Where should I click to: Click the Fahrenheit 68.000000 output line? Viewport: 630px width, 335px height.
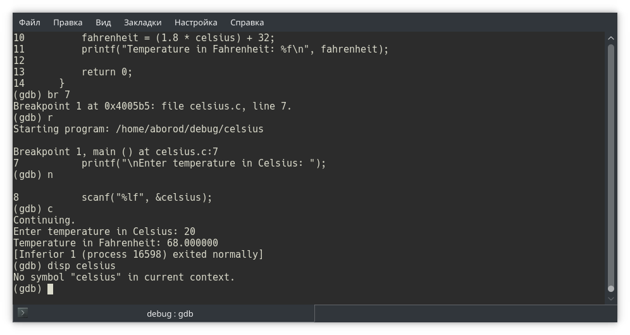click(116, 243)
